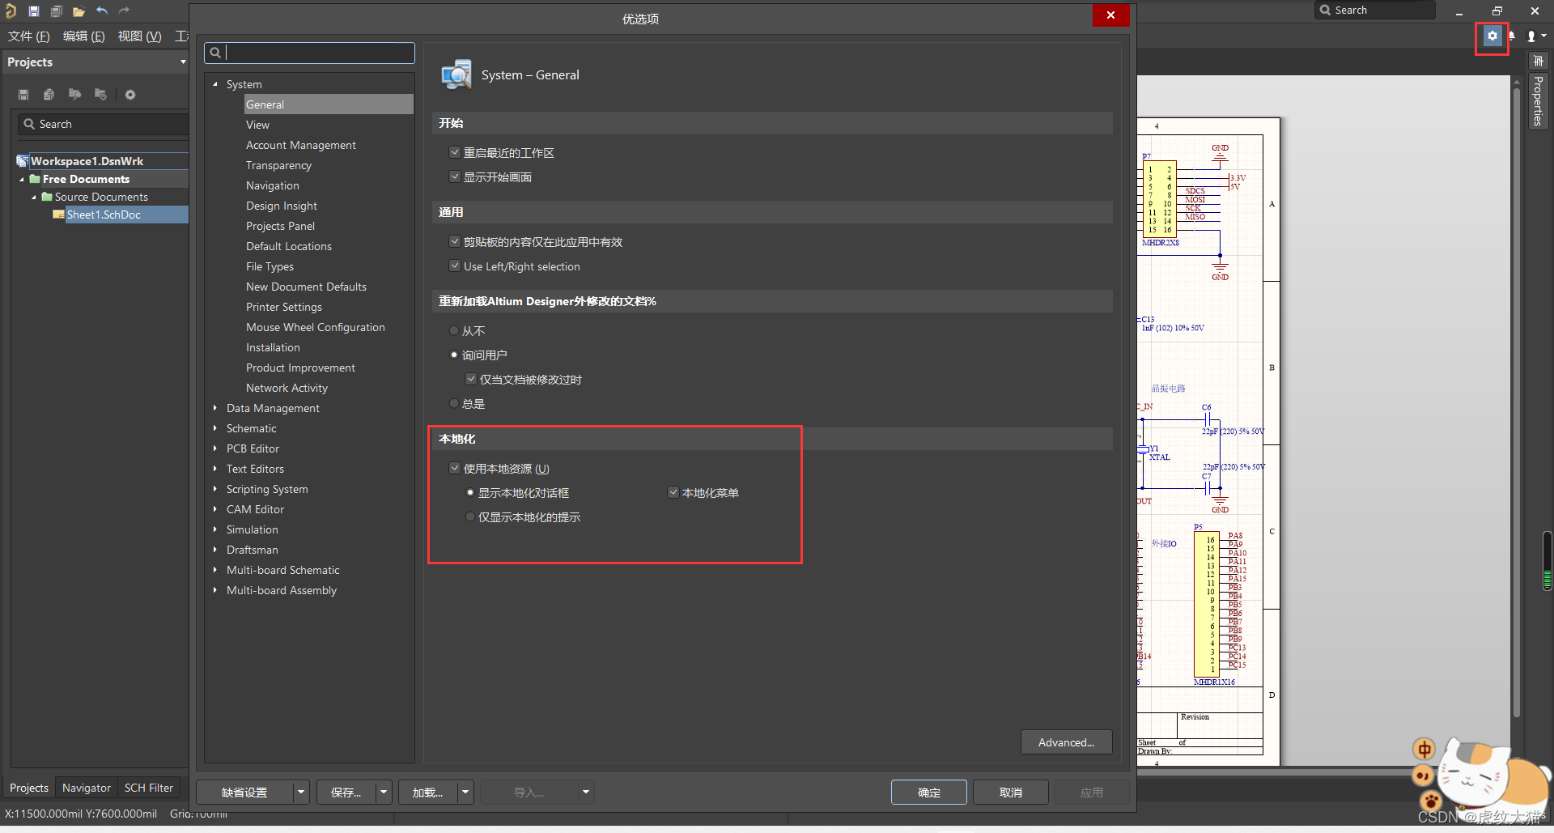The height and width of the screenshot is (833, 1554).
Task: Toggle 本地化菜单 checkbox
Action: [x=673, y=492]
